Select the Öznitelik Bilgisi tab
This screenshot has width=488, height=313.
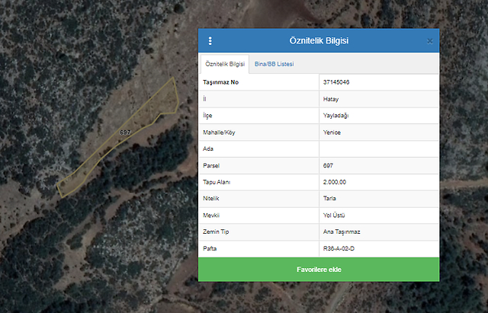pyautogui.click(x=225, y=64)
